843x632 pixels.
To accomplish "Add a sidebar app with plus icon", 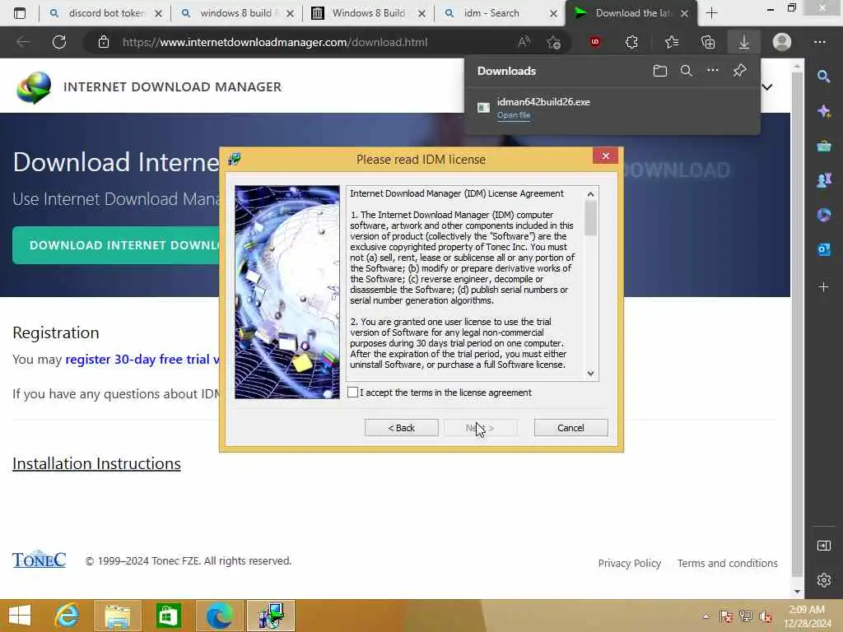I will point(823,287).
